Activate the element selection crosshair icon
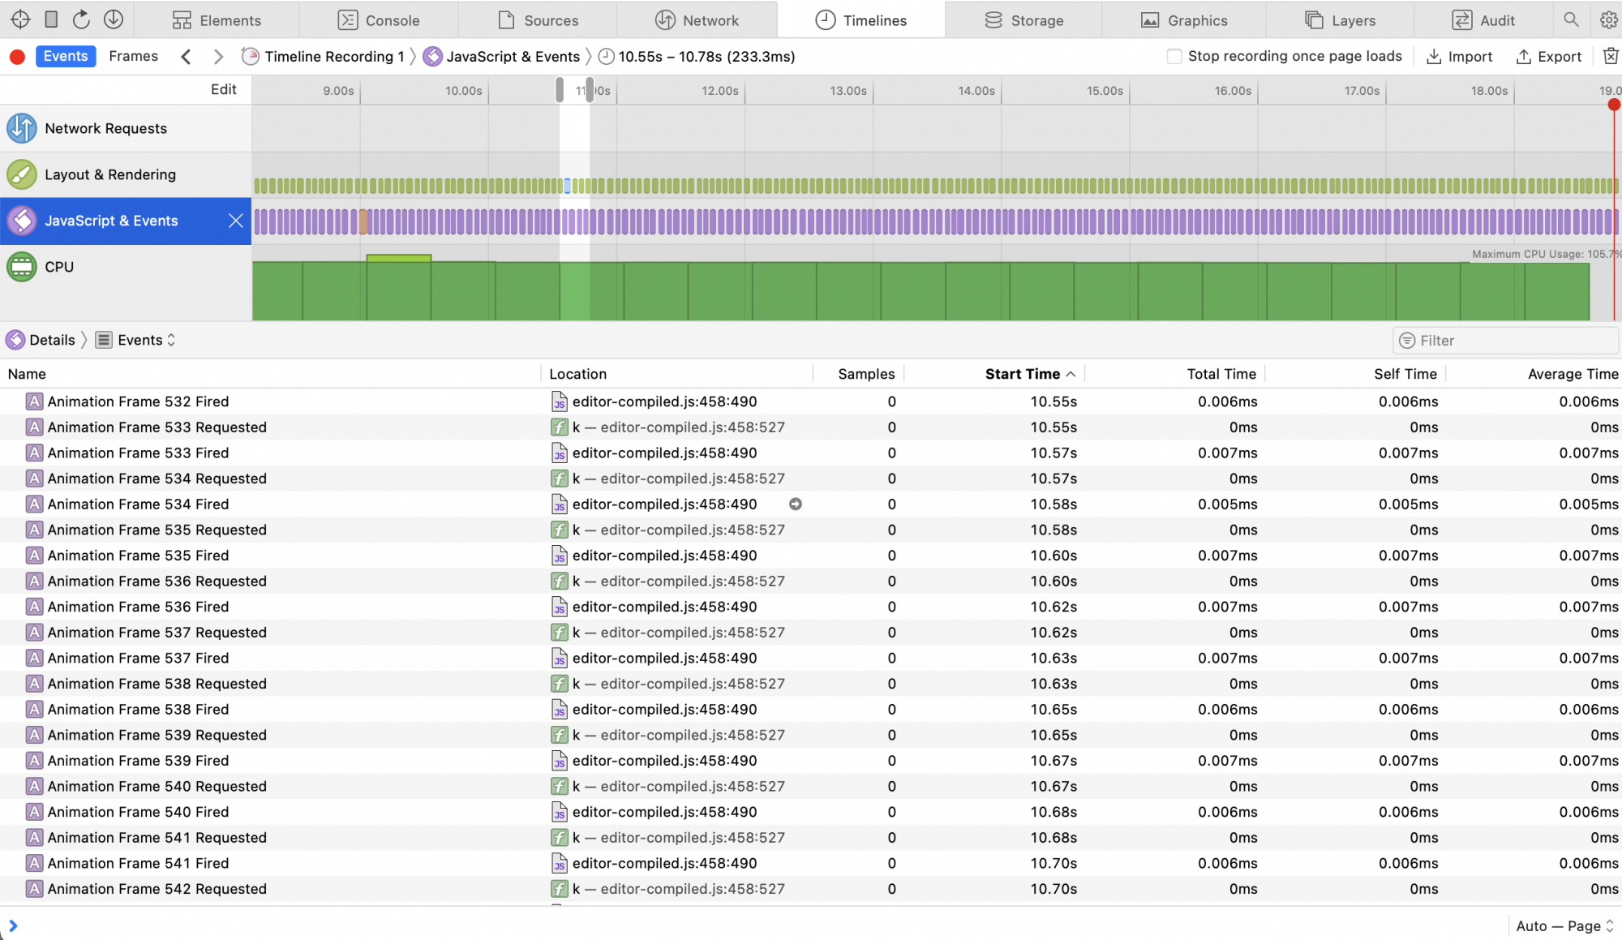 pyautogui.click(x=21, y=19)
